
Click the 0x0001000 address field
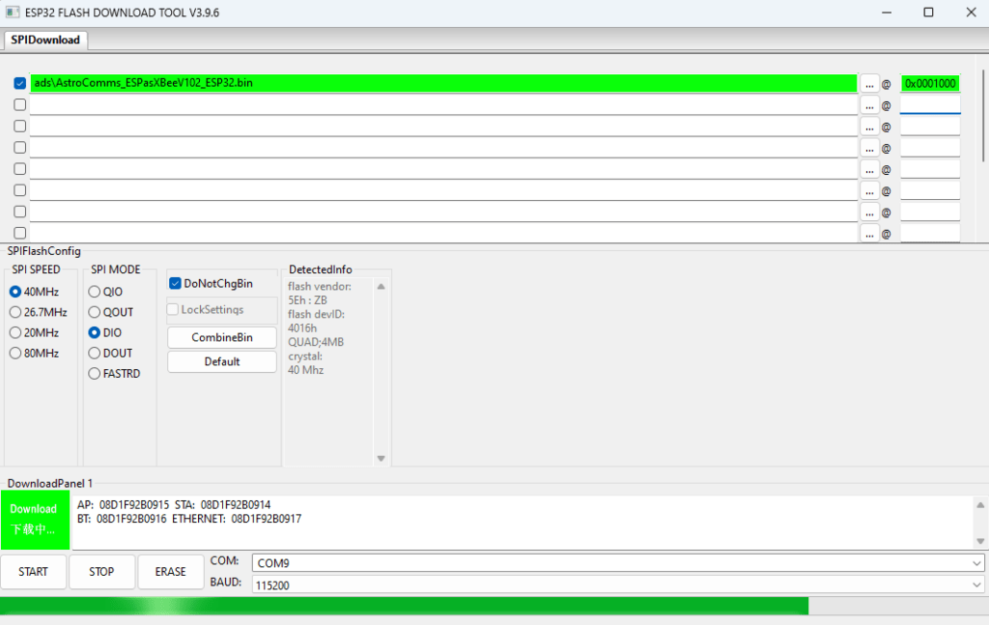pos(930,83)
